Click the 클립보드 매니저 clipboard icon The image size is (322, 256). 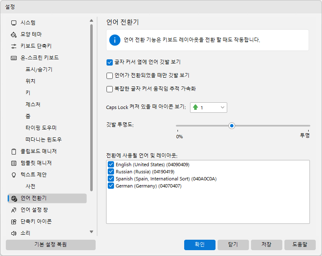(14, 152)
